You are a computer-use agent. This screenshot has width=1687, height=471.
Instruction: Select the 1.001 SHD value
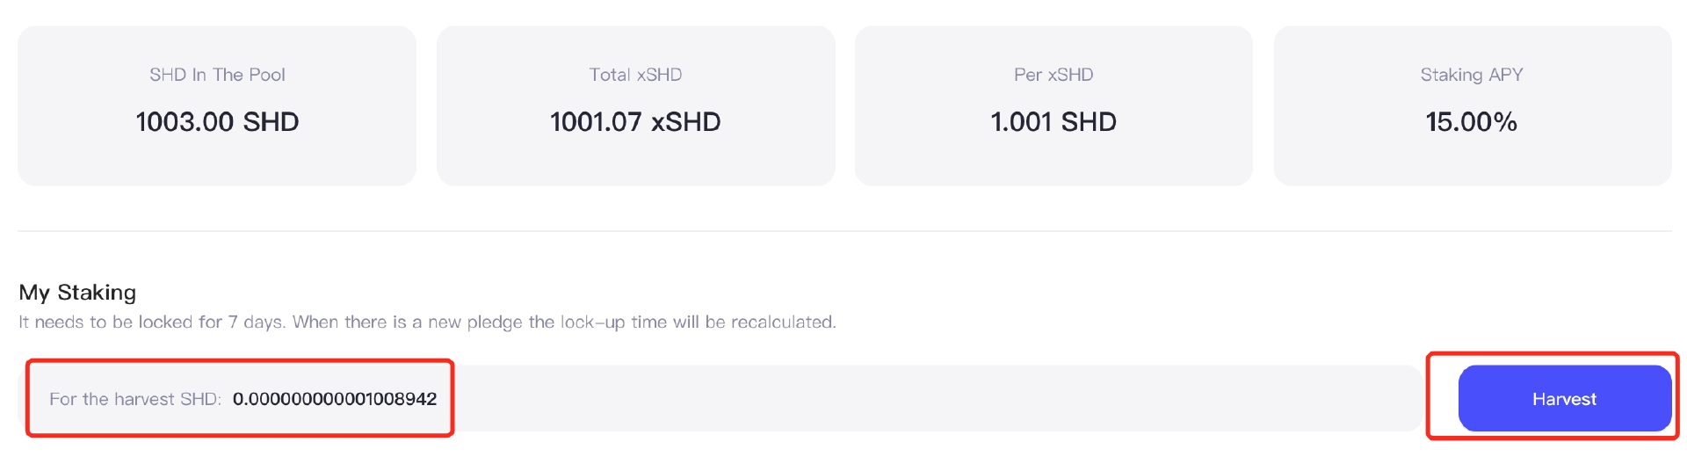(x=1053, y=121)
